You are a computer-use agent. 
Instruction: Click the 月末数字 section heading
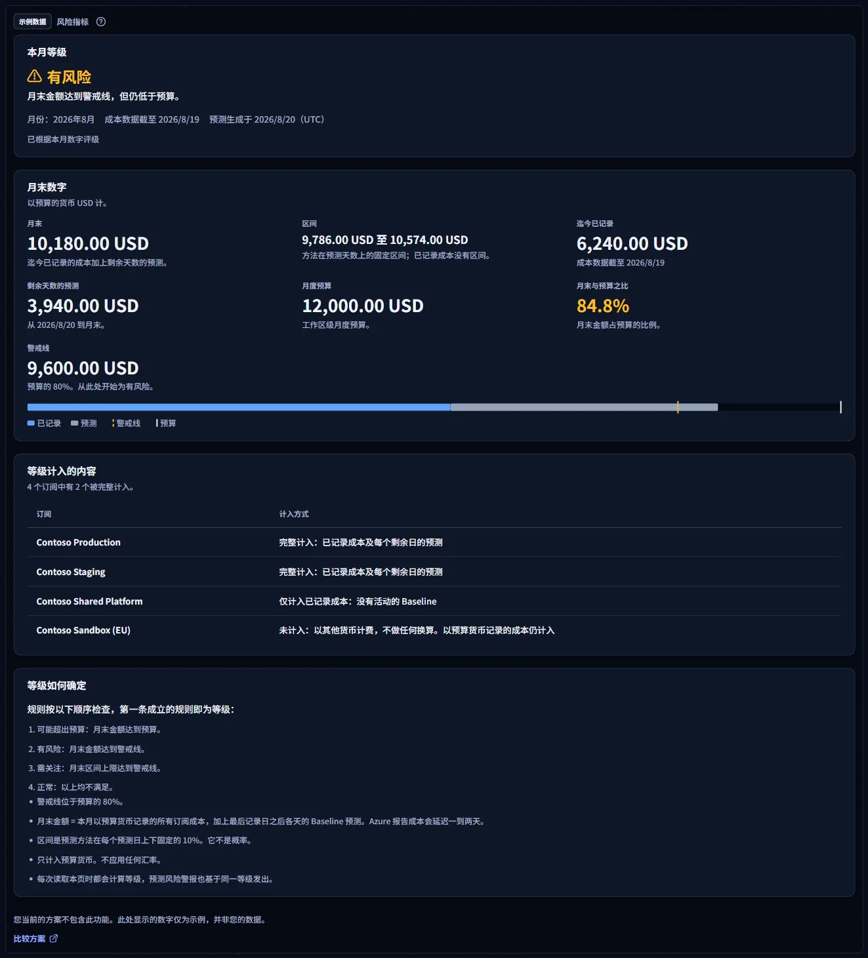tap(47, 188)
